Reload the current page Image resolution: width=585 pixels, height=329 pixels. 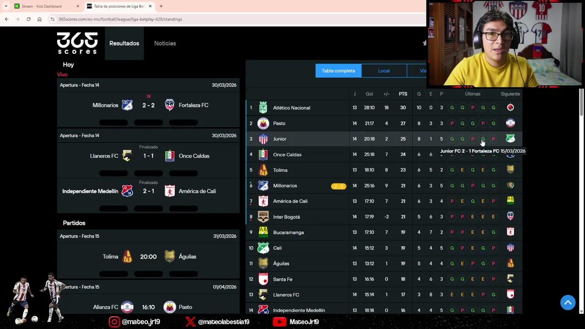pyautogui.click(x=28, y=19)
